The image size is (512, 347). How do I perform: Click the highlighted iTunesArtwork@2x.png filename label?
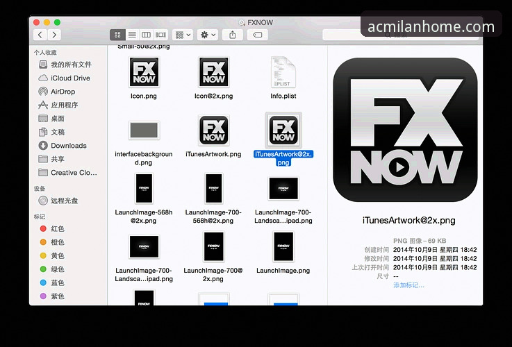(283, 158)
